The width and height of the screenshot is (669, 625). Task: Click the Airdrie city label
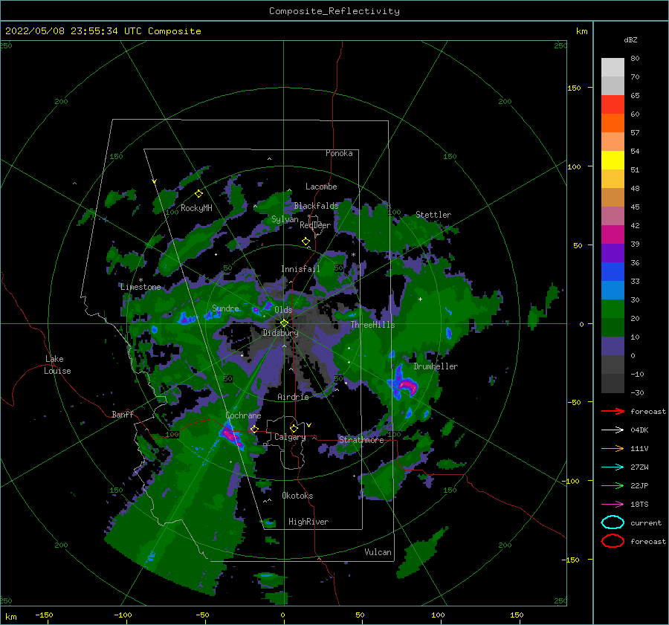[293, 397]
